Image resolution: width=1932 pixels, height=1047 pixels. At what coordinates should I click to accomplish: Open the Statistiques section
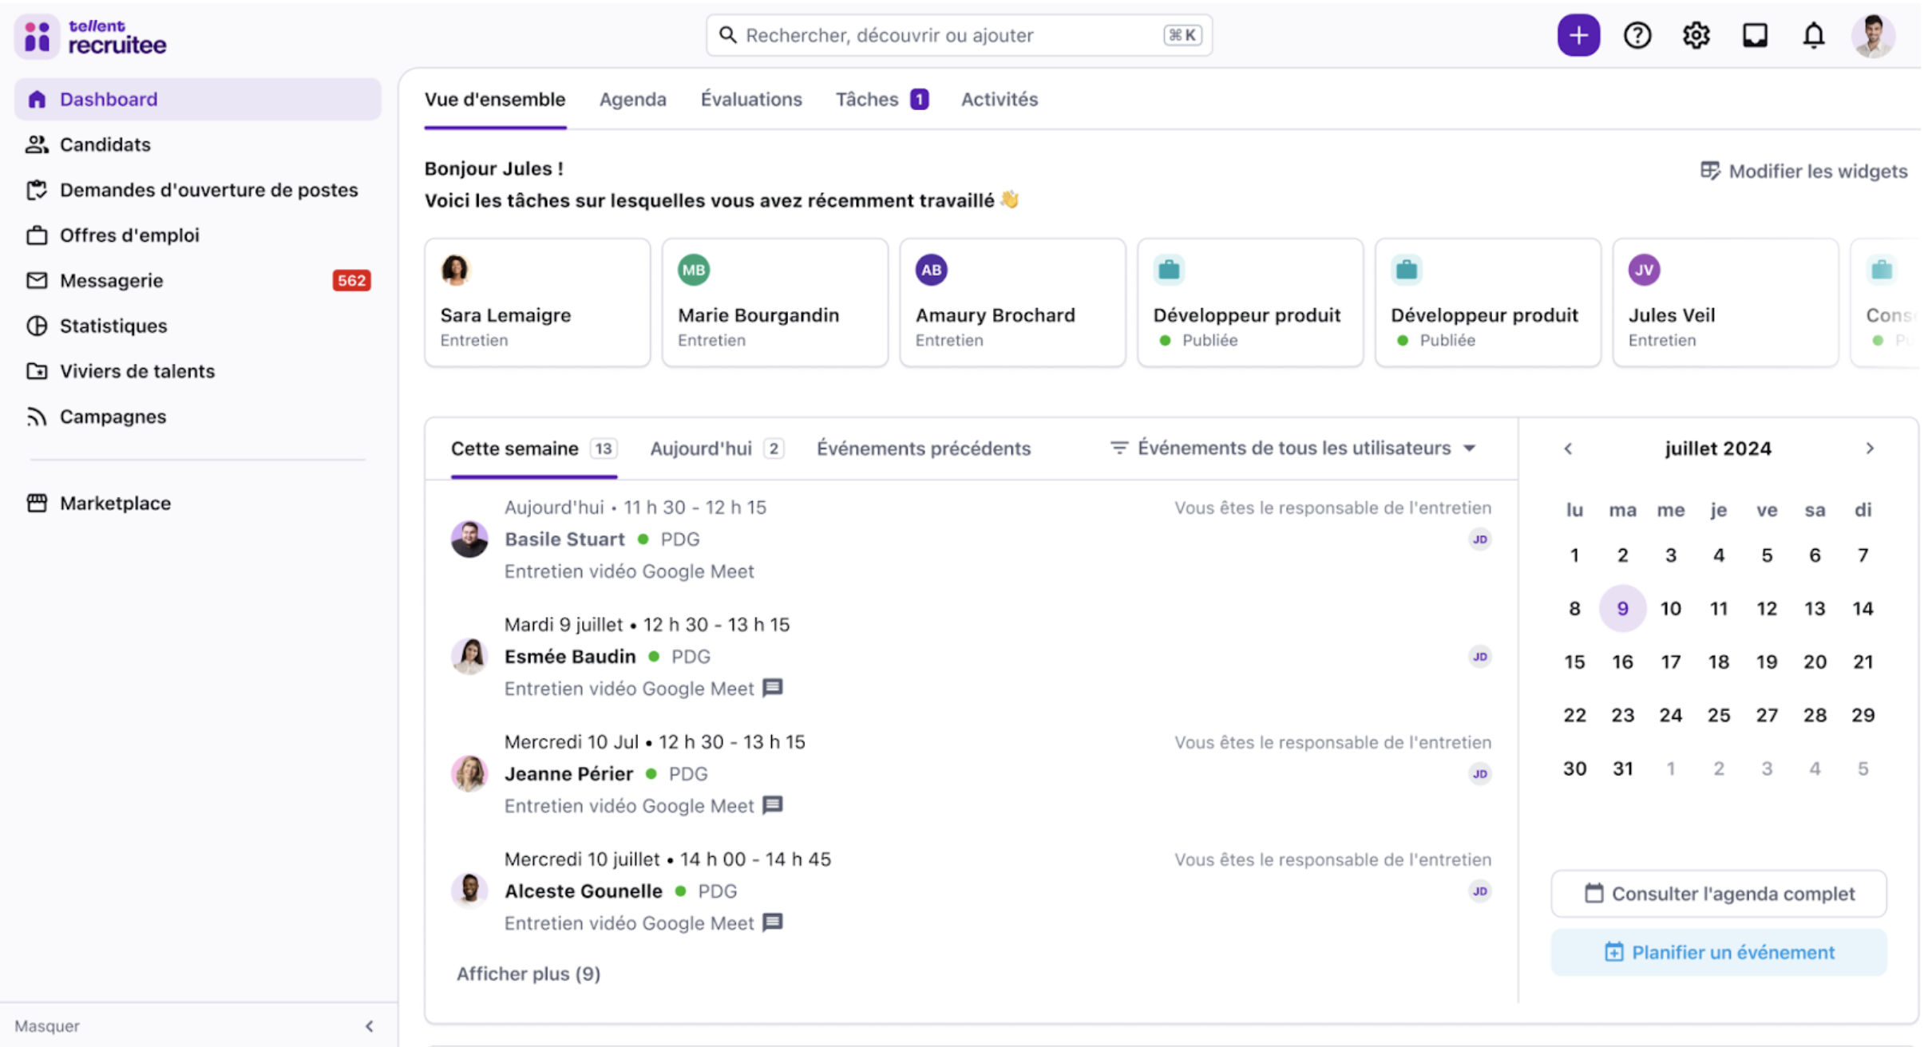point(113,326)
